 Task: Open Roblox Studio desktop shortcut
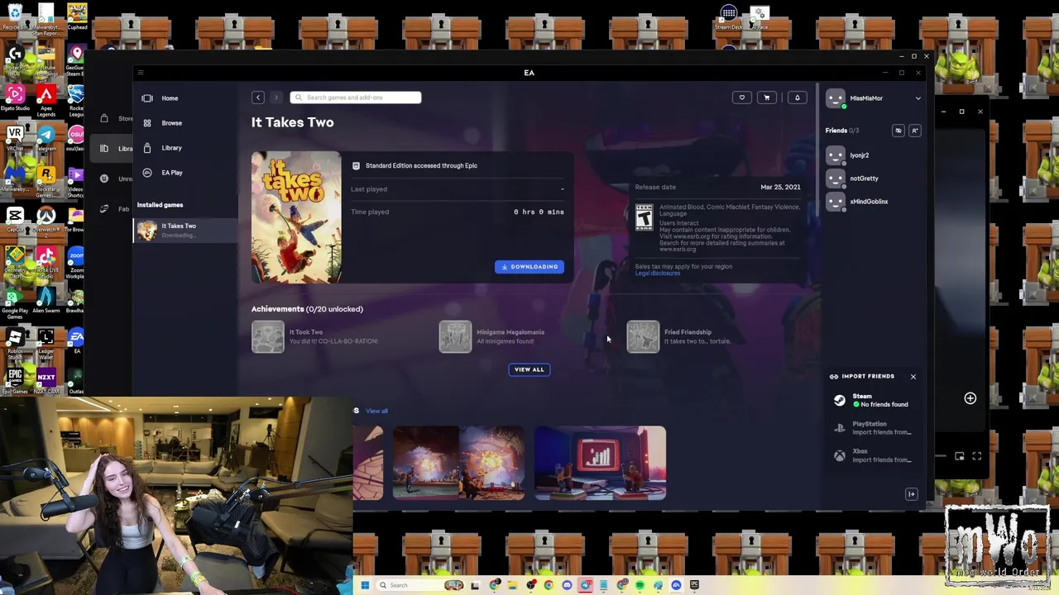coord(15,341)
